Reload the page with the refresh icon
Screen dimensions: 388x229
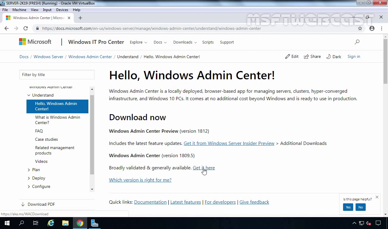tap(26, 28)
